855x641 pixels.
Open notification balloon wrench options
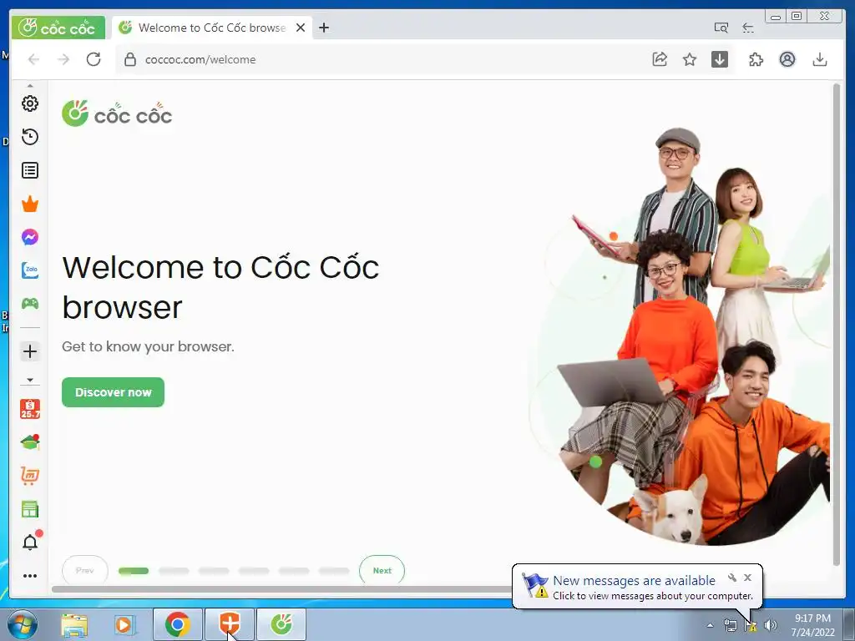point(732,578)
